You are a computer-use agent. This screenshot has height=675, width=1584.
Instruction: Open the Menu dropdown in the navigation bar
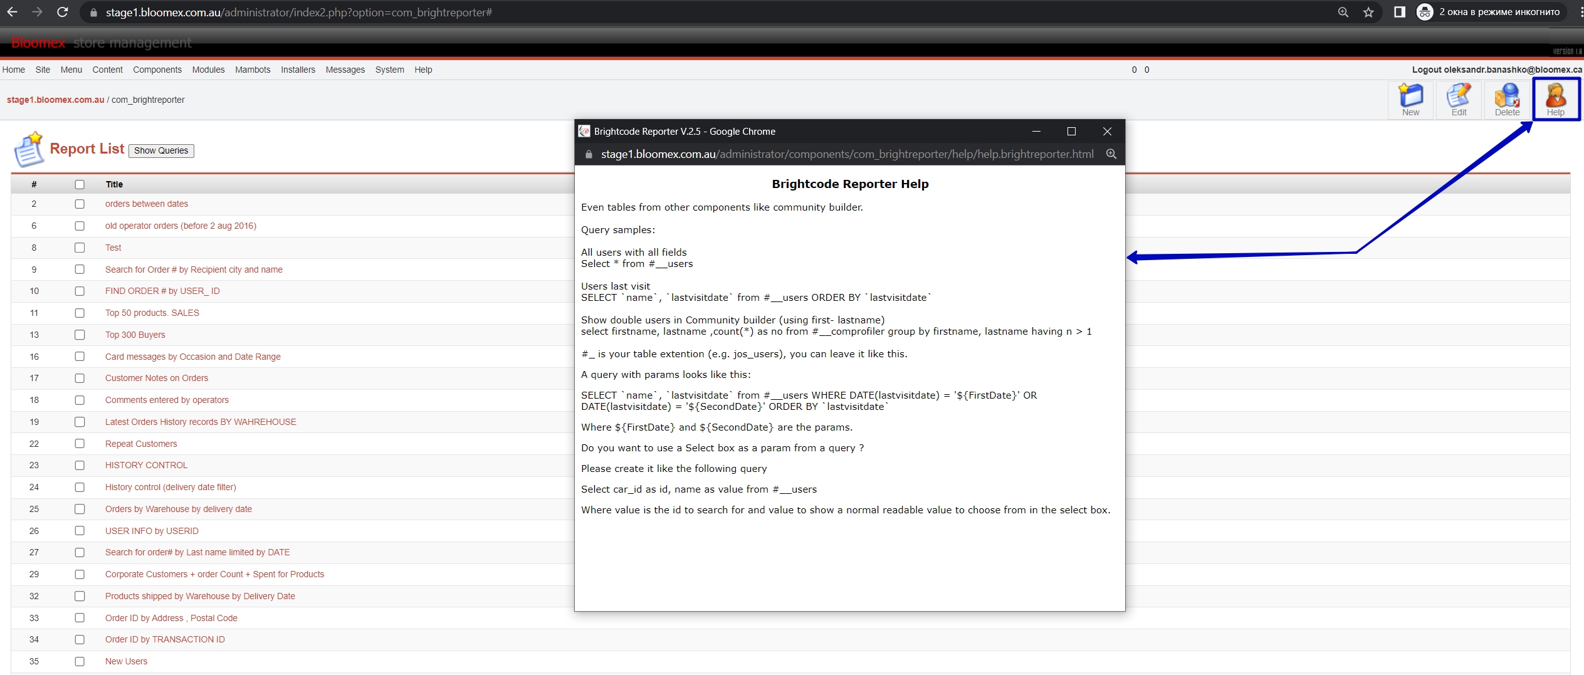click(71, 70)
